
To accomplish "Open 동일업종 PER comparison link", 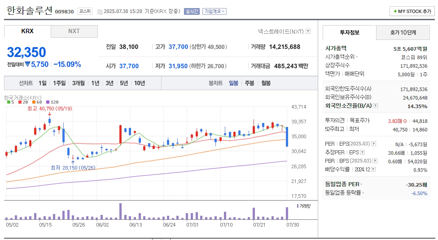I will pyautogui.click(x=344, y=184).
